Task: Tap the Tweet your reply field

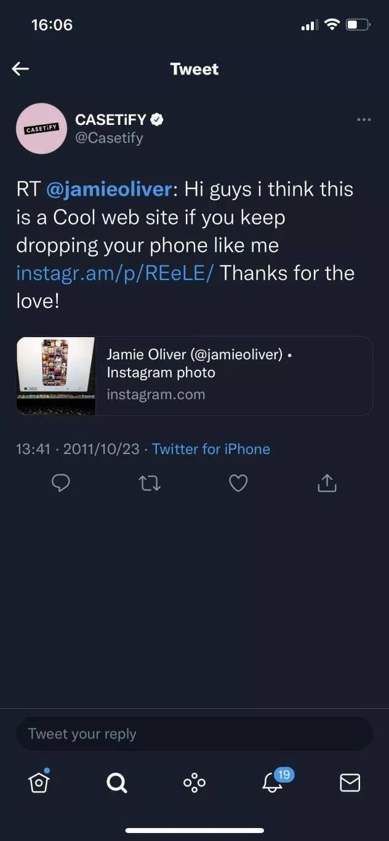Action: (194, 734)
